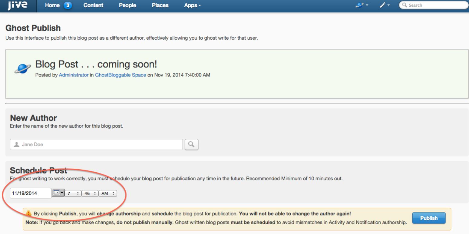Go to the Home tab
Image resolution: width=469 pixels, height=234 pixels.
(52, 5)
